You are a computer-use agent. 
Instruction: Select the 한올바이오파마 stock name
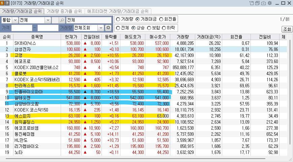[29, 92]
